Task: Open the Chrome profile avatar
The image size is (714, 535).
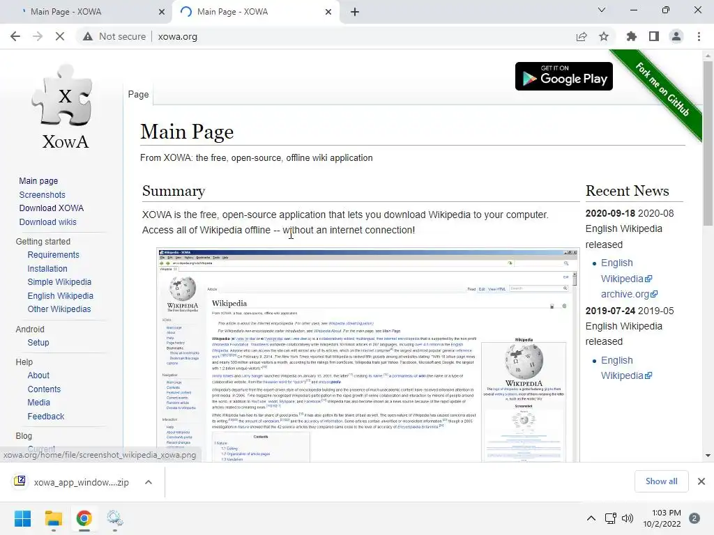Action: pyautogui.click(x=676, y=36)
